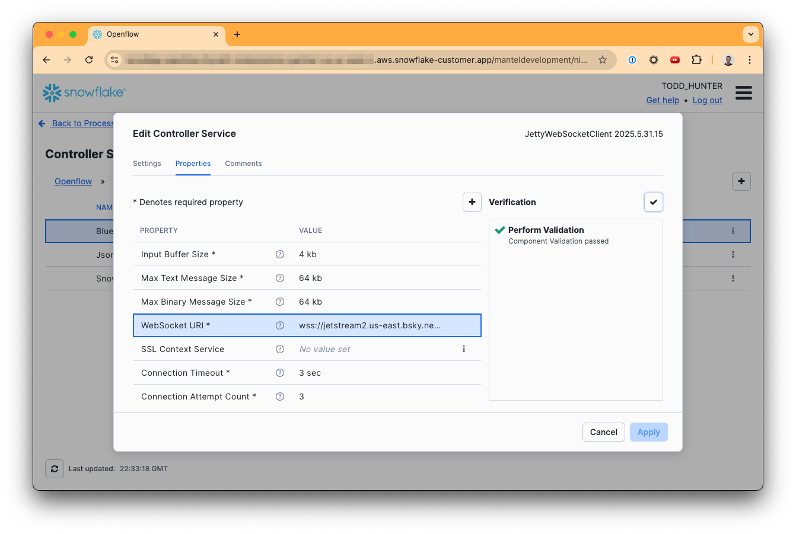The height and width of the screenshot is (534, 796).
Task: Apply the controller service changes
Action: click(649, 432)
